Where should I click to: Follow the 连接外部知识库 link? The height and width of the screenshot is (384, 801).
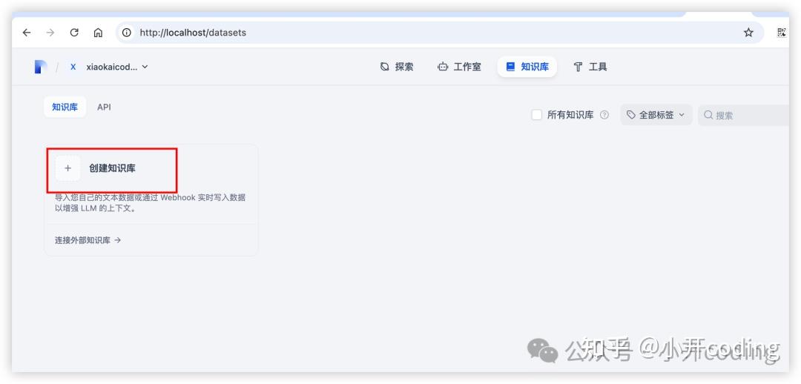88,240
